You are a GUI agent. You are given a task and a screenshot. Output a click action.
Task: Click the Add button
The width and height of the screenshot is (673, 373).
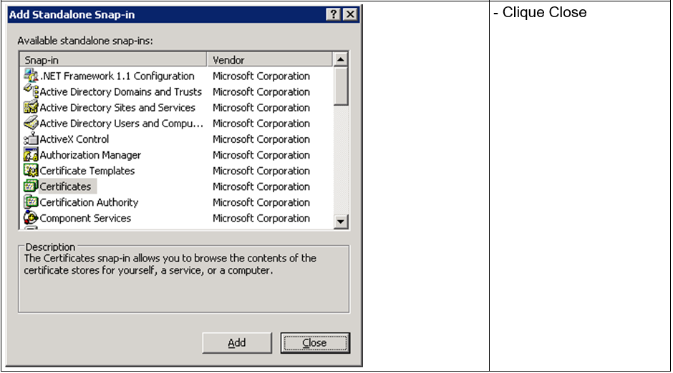tap(237, 343)
